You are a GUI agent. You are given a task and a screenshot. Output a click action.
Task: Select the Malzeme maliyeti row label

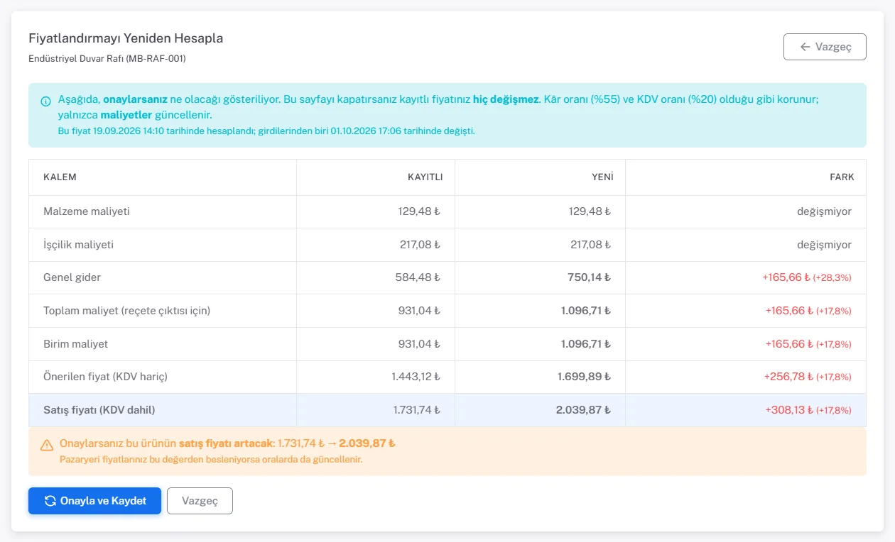pos(87,211)
